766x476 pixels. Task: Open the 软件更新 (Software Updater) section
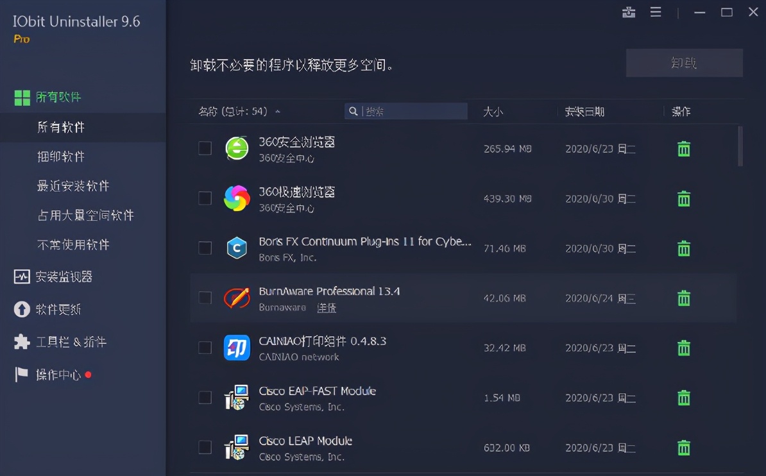pos(48,309)
